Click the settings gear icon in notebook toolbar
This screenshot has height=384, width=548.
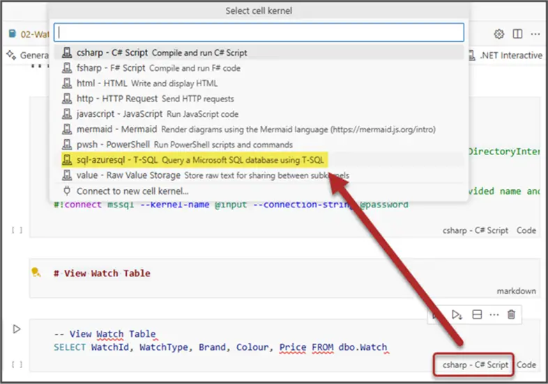coord(499,34)
